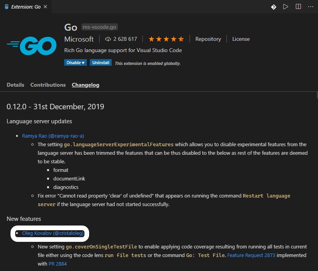Click the 'documentLink' list item
The width and height of the screenshot is (318, 271).
coord(69,178)
